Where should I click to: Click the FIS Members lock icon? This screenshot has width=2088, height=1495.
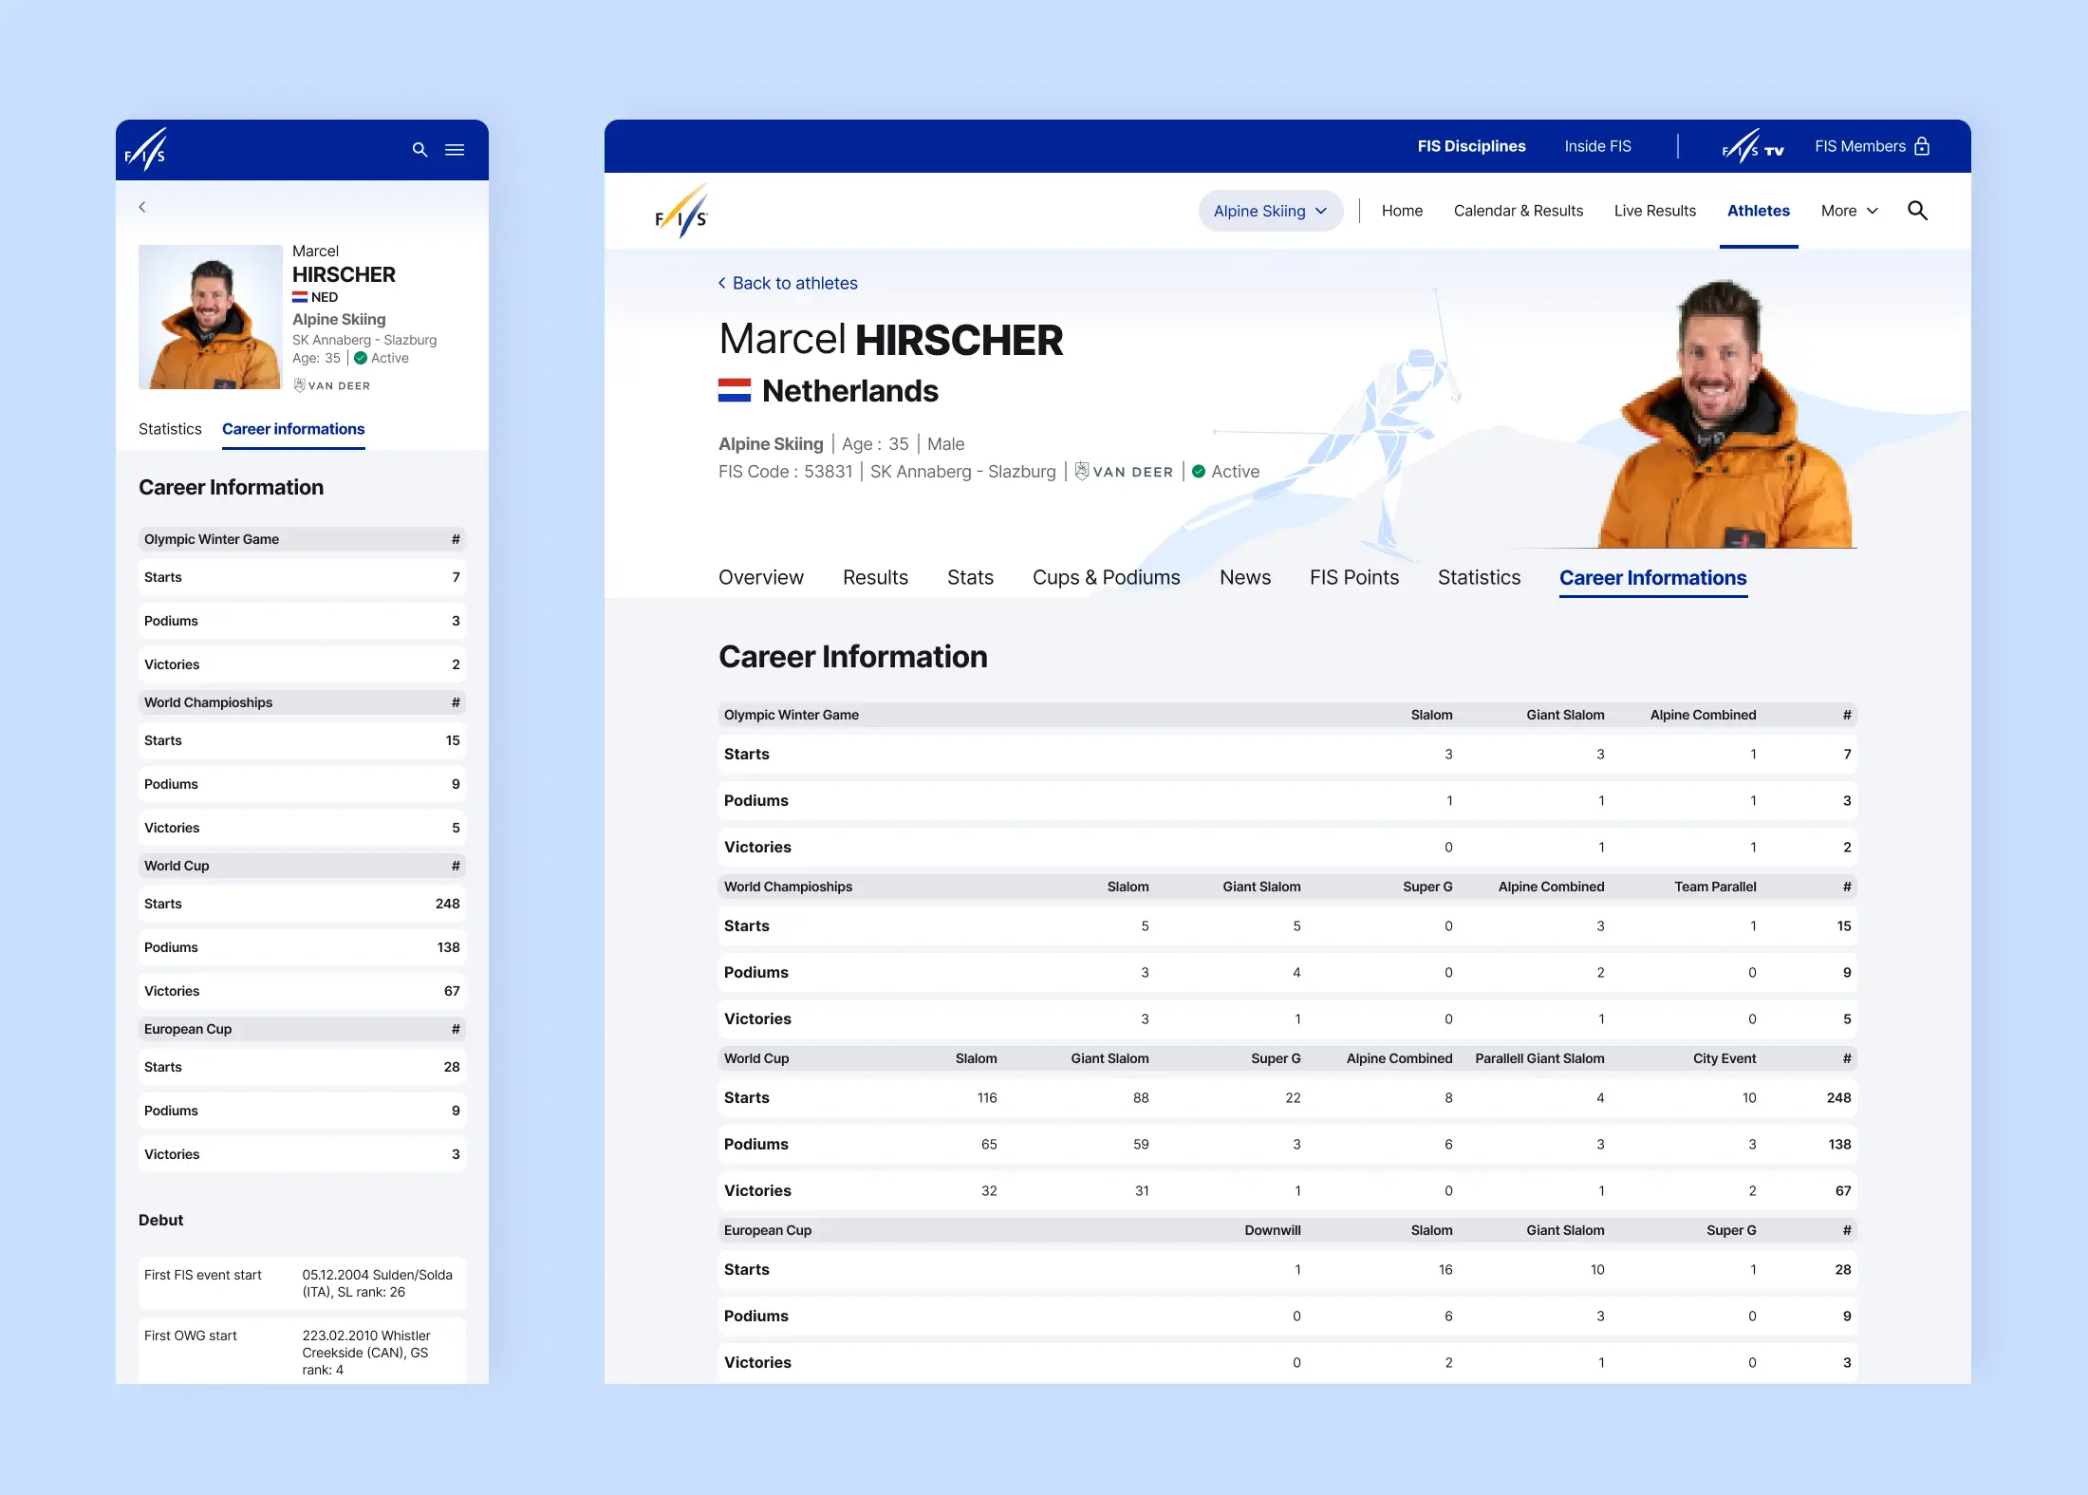pyautogui.click(x=1922, y=146)
